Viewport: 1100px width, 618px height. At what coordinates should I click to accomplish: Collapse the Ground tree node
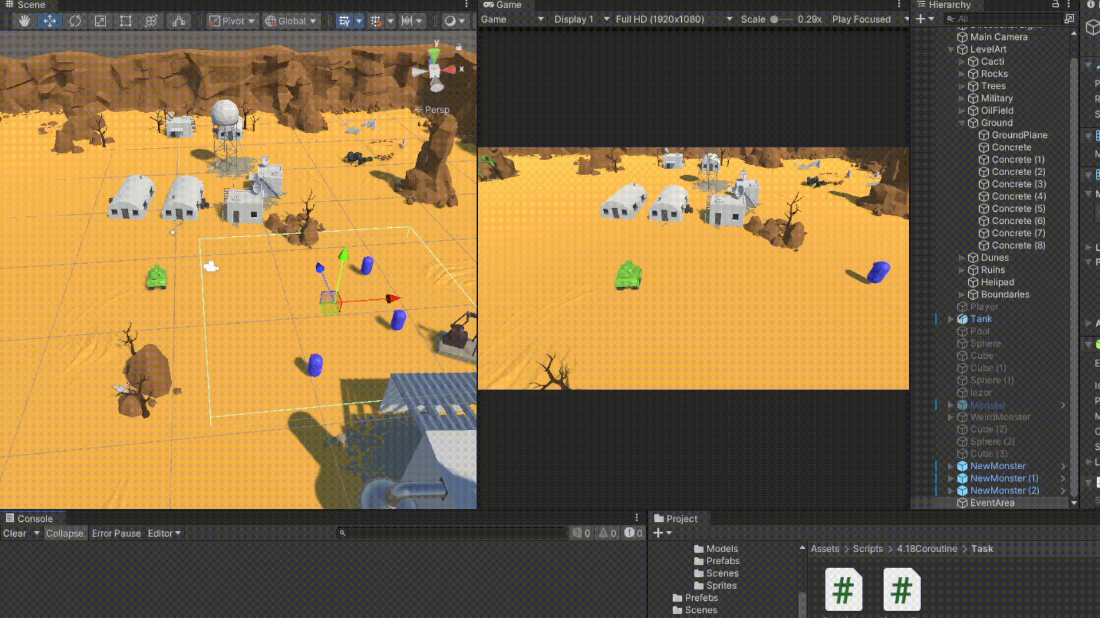(x=962, y=123)
